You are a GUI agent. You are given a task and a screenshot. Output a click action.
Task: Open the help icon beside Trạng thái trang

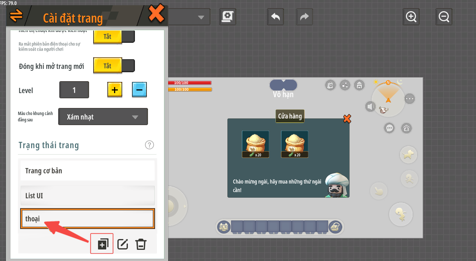pyautogui.click(x=149, y=145)
